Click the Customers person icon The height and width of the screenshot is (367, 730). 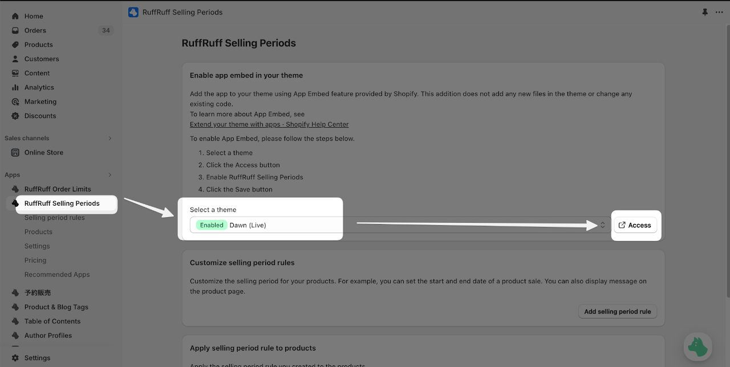coord(15,59)
